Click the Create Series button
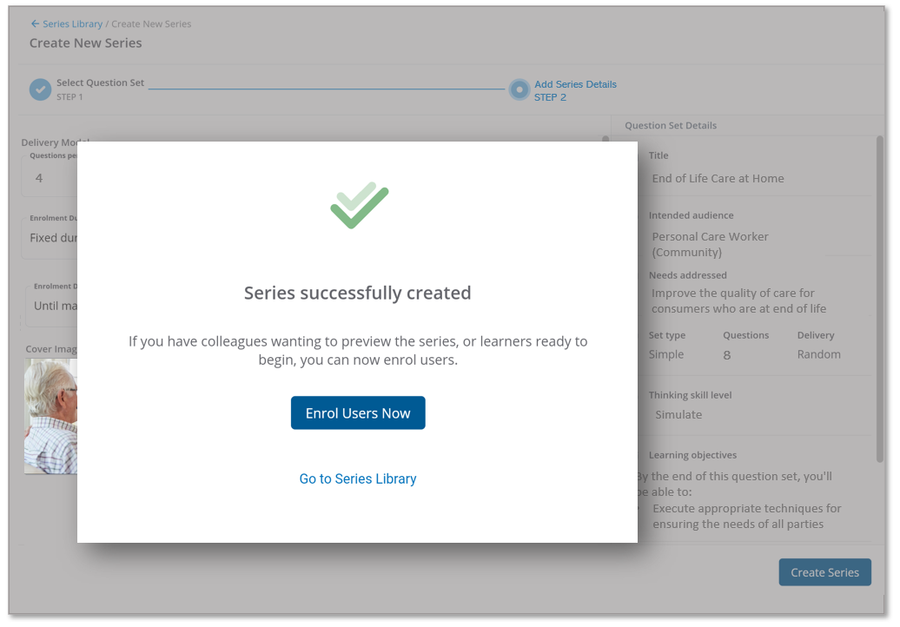This screenshot has height=627, width=900. 824,572
